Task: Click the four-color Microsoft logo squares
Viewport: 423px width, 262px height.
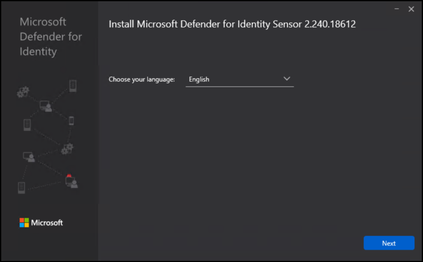Action: tap(24, 223)
